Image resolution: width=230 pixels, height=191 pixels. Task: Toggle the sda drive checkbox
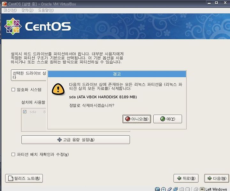(25, 112)
